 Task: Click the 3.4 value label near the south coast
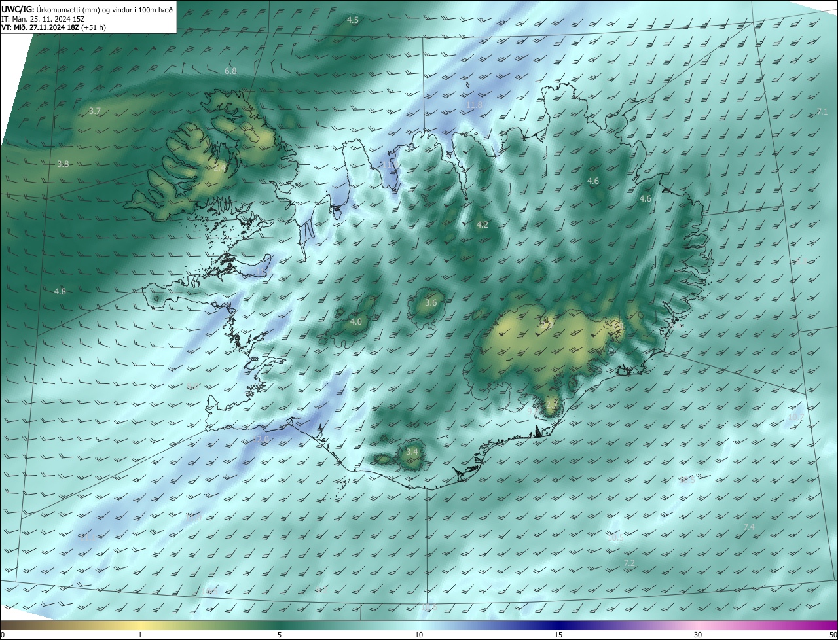pos(412,452)
